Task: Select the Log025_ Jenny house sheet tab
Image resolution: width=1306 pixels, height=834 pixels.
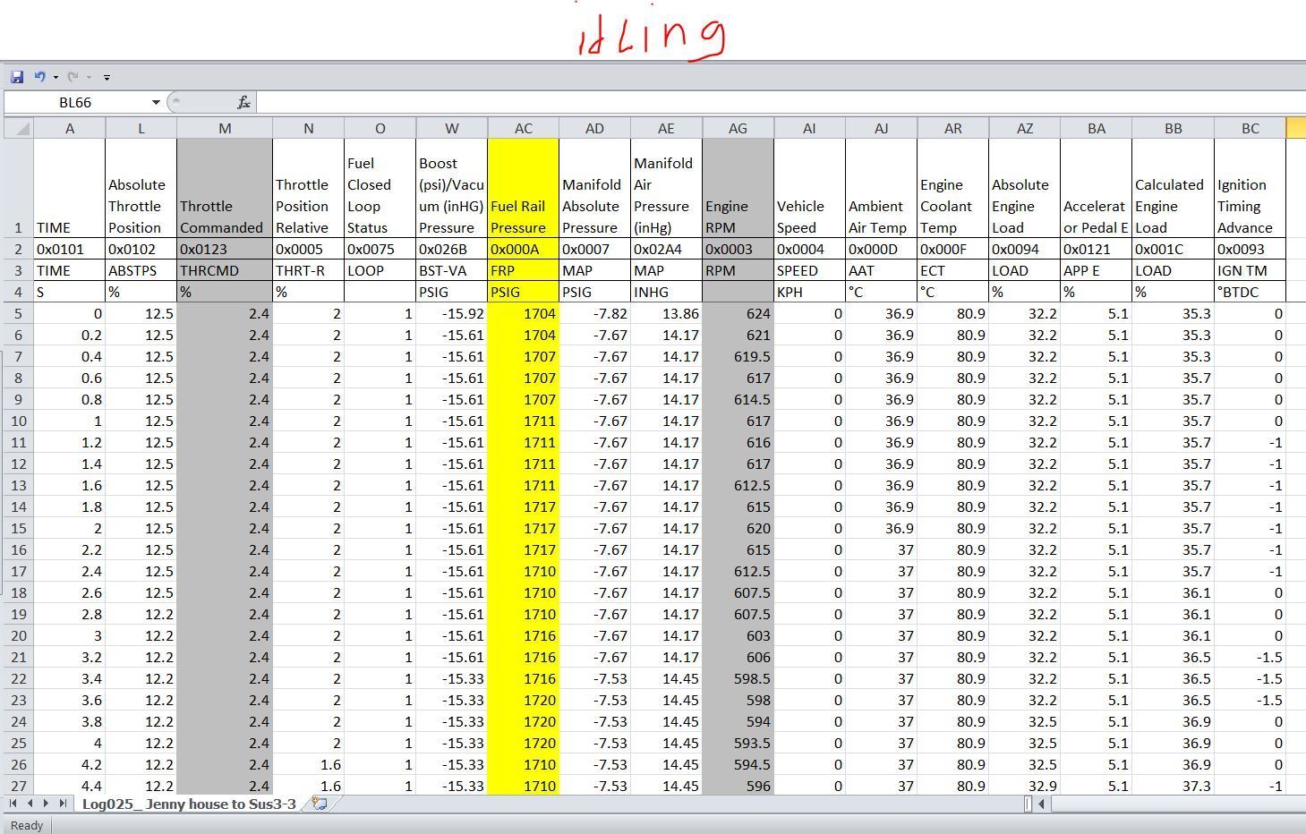Action: click(188, 804)
